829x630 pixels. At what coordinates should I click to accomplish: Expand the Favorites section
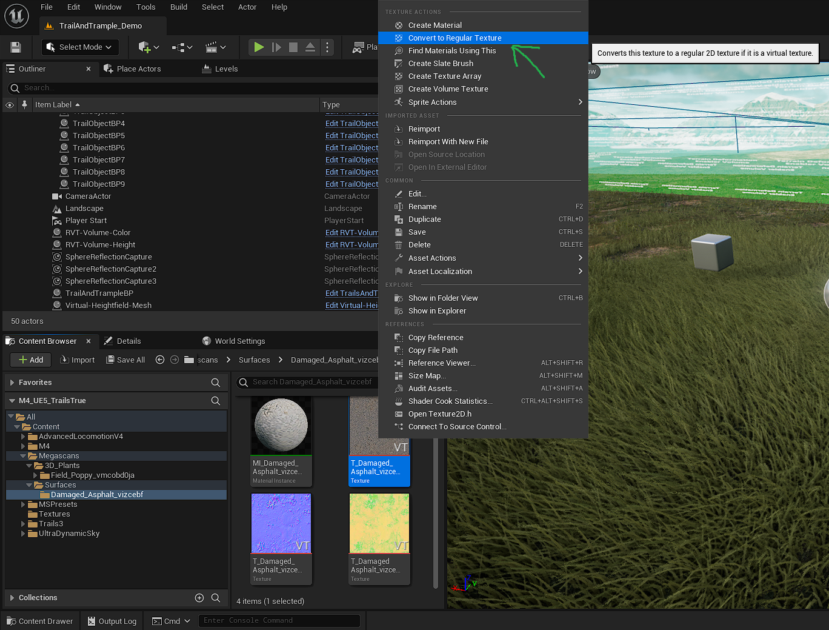click(12, 383)
